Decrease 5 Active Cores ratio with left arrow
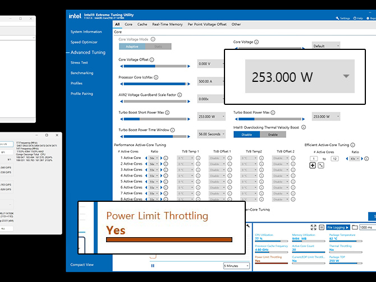This screenshot has width=376, height=282. pyautogui.click(x=146, y=182)
